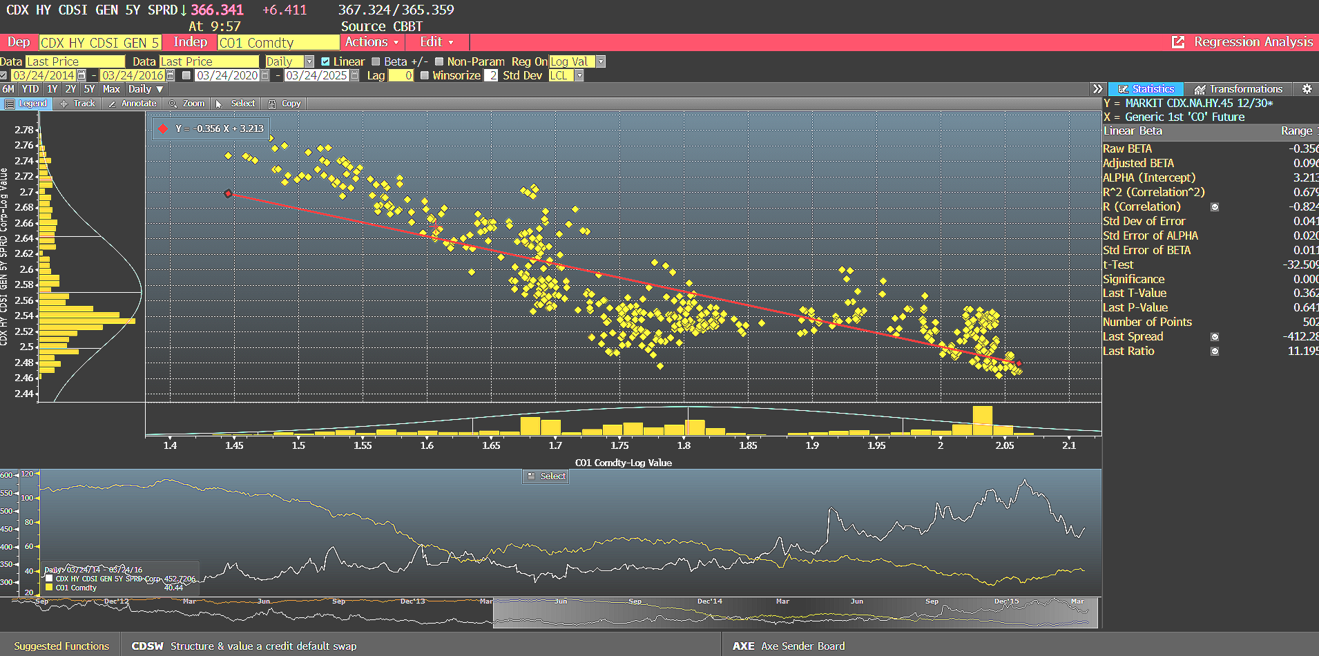Open calendar picker for 03/24/2014 date

tap(81, 75)
